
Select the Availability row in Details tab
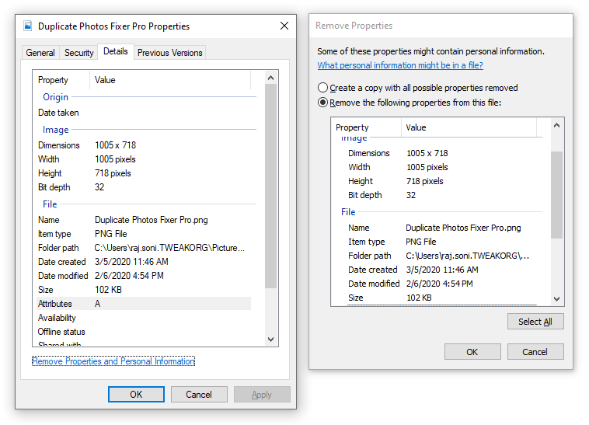point(144,318)
